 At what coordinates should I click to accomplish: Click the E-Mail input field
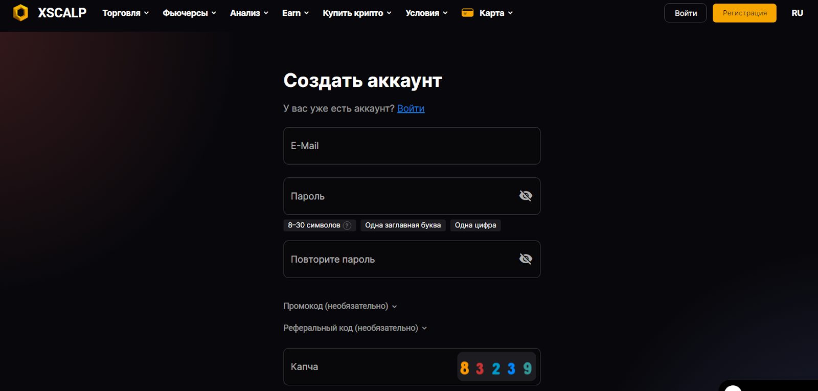pos(412,146)
